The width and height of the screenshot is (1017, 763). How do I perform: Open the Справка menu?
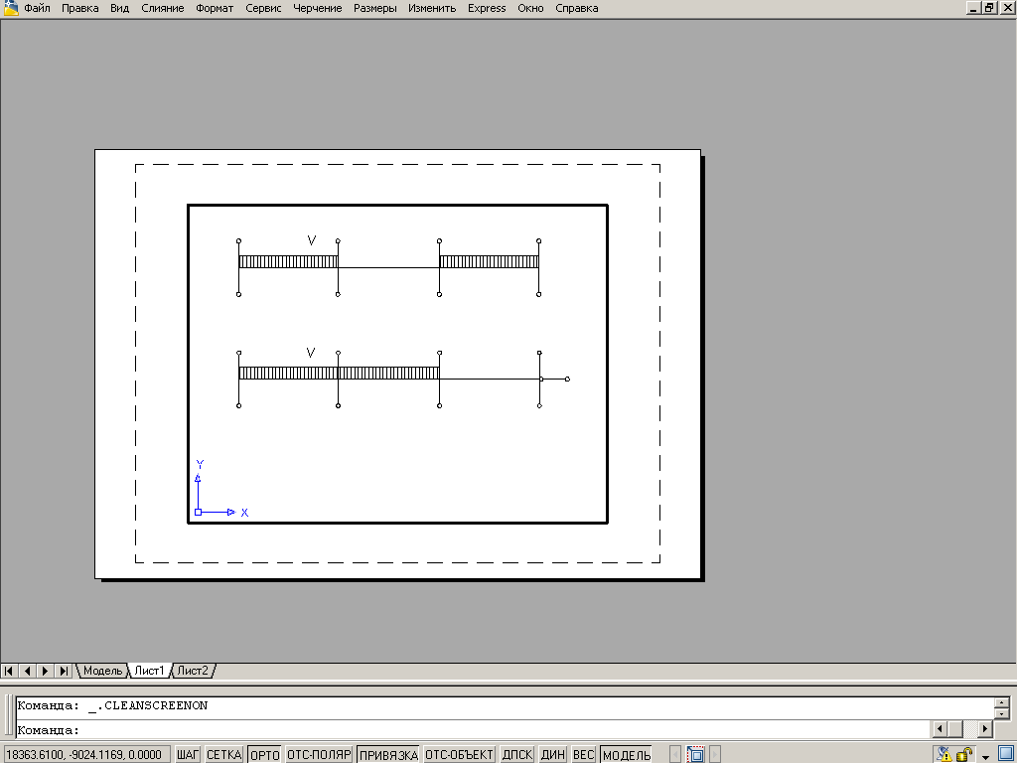click(577, 8)
